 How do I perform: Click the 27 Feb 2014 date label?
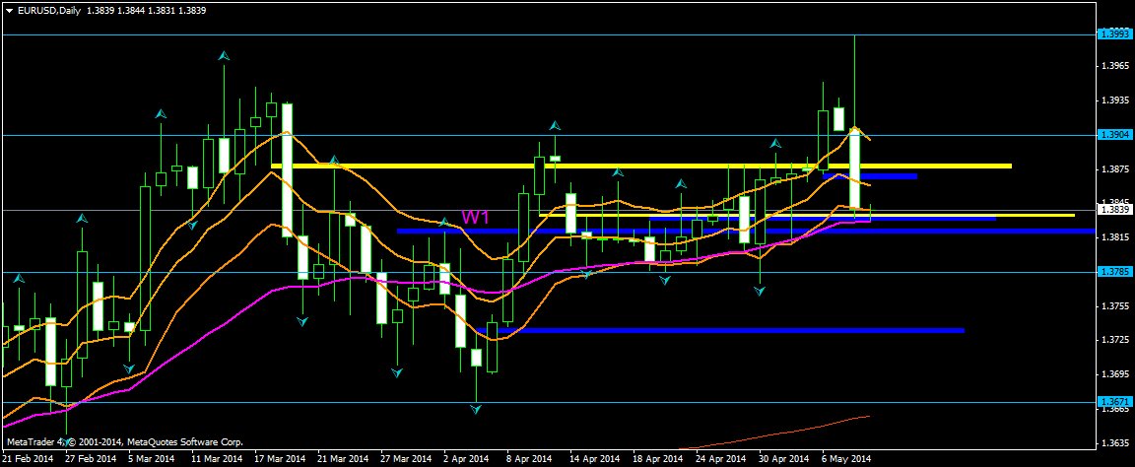coord(90,459)
